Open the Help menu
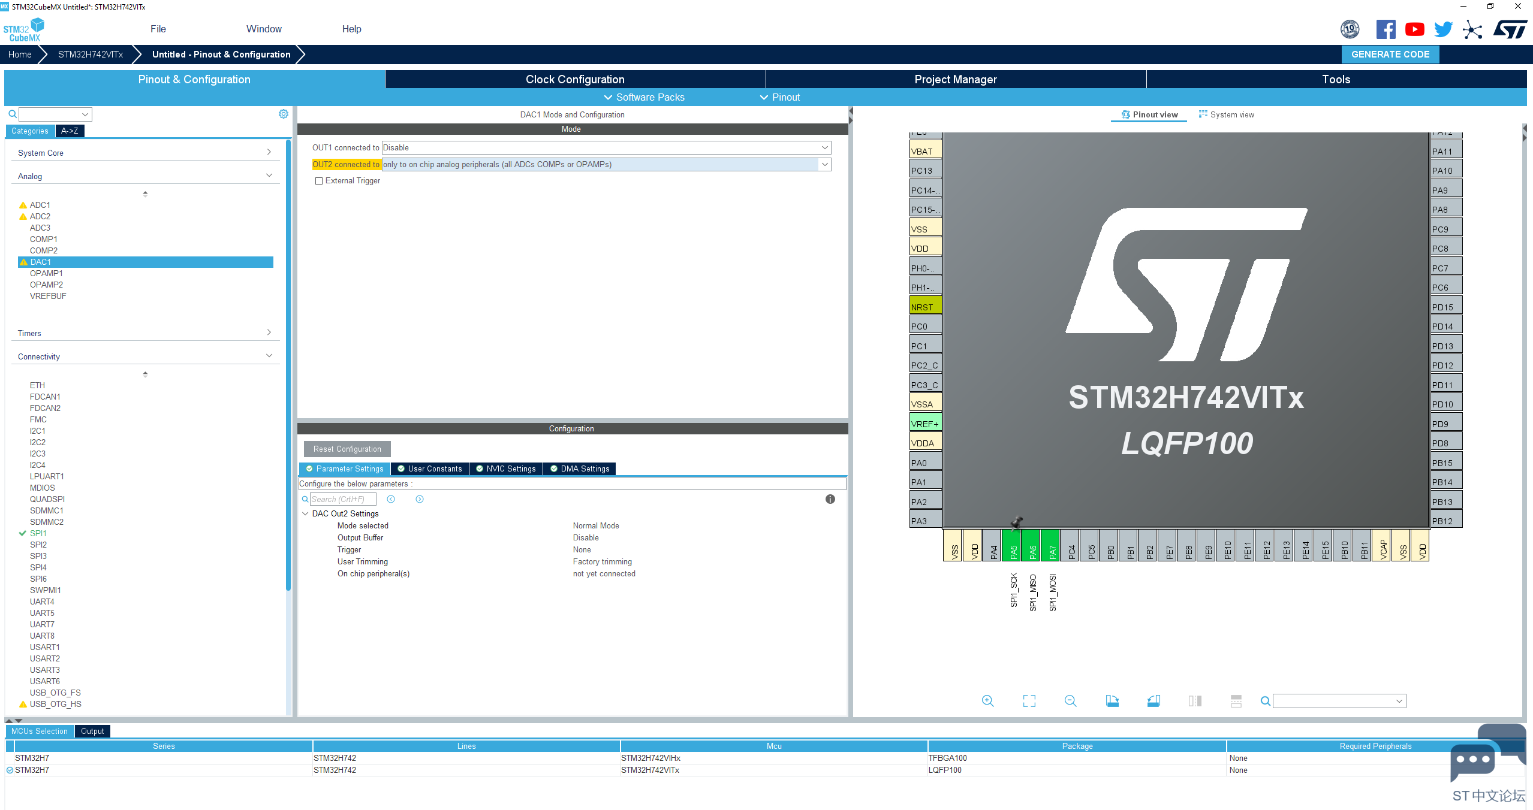1533x810 pixels. coord(351,29)
